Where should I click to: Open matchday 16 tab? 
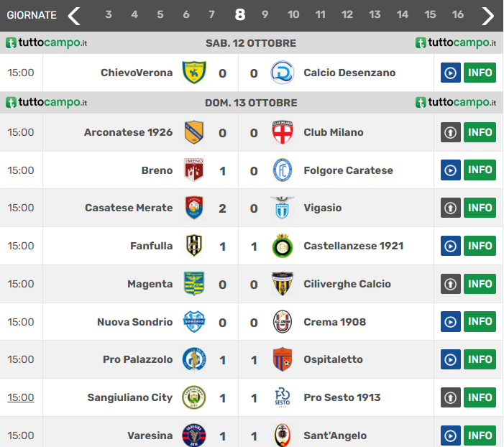coord(457,15)
